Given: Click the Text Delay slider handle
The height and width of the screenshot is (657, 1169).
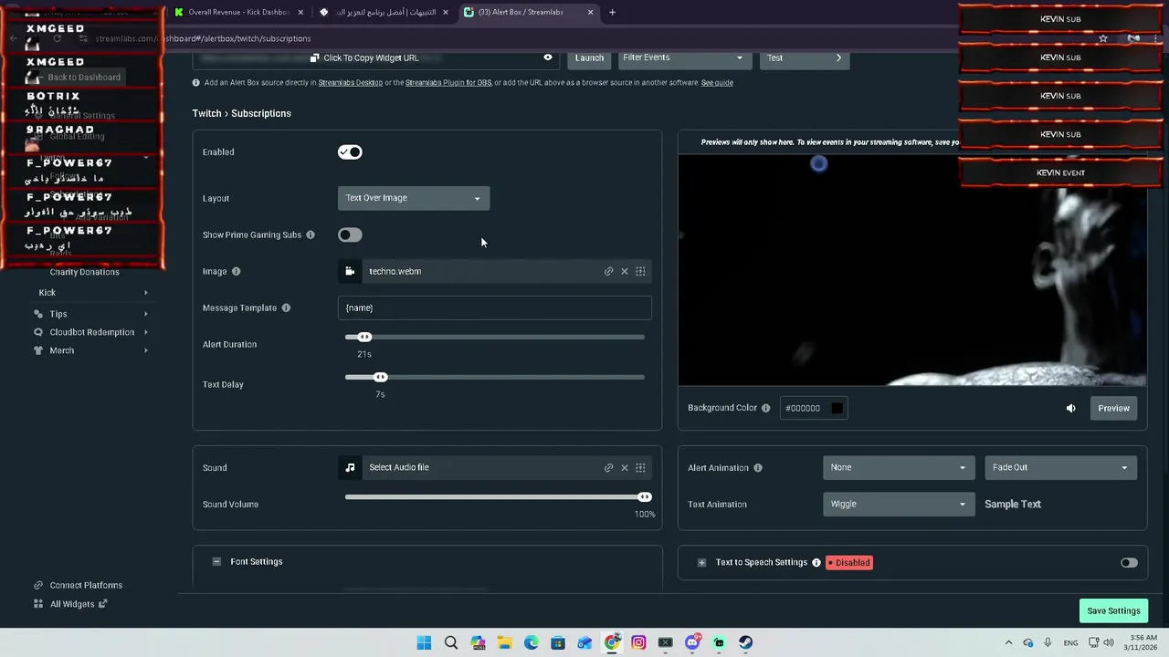Looking at the screenshot, I should point(381,377).
